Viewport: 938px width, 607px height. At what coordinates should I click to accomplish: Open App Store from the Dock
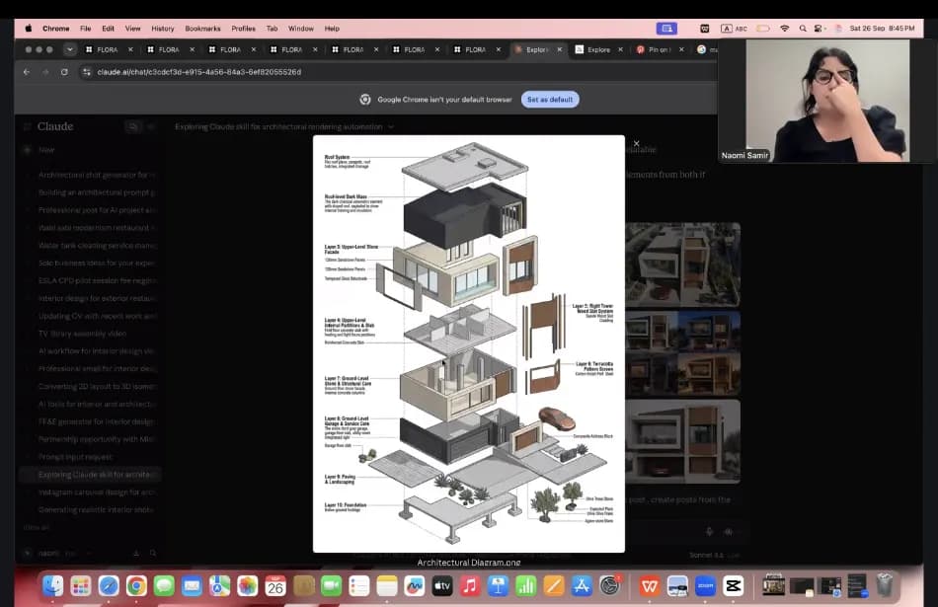point(582,586)
